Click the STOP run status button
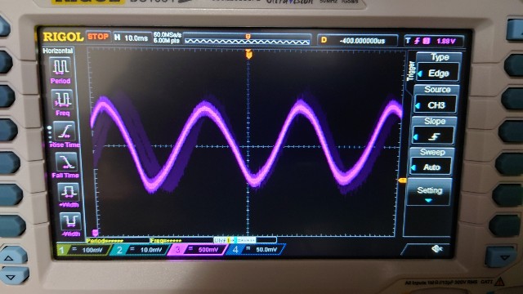This screenshot has width=523, height=294. tap(98, 37)
